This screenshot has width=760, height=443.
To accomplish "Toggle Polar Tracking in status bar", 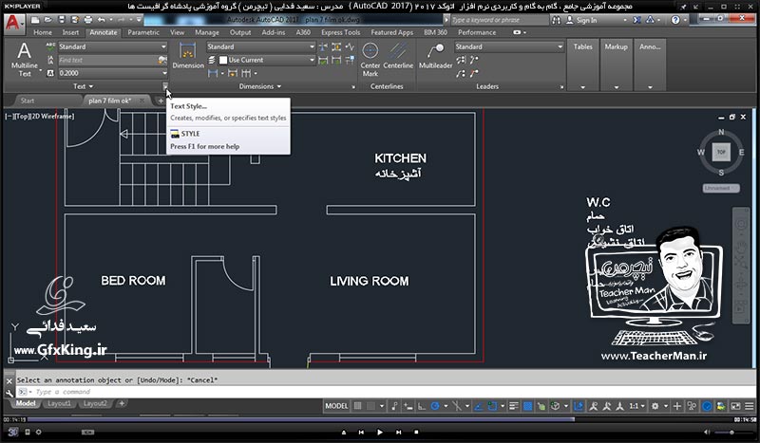I will pyautogui.click(x=435, y=406).
